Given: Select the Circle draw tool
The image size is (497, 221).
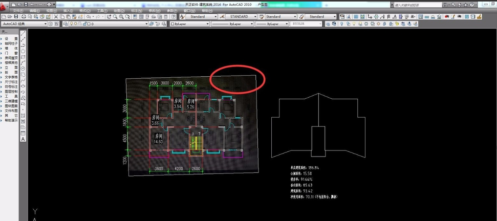Looking at the screenshot, I should coord(23,68).
